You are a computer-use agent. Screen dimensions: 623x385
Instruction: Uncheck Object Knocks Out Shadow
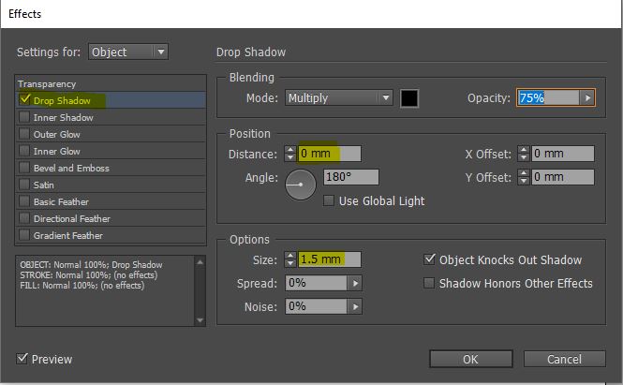[x=430, y=259]
